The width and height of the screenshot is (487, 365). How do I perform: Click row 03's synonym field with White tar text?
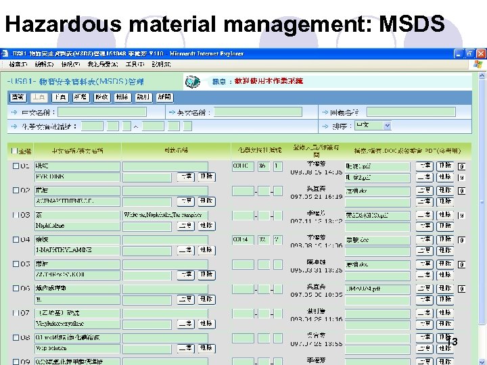point(165,215)
